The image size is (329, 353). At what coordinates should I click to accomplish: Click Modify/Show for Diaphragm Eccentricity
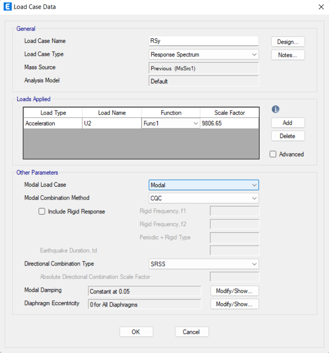click(x=234, y=304)
